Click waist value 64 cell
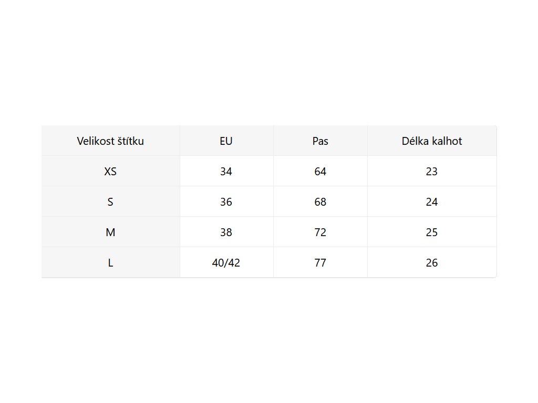Screen dimensions: 538x403 320,172
